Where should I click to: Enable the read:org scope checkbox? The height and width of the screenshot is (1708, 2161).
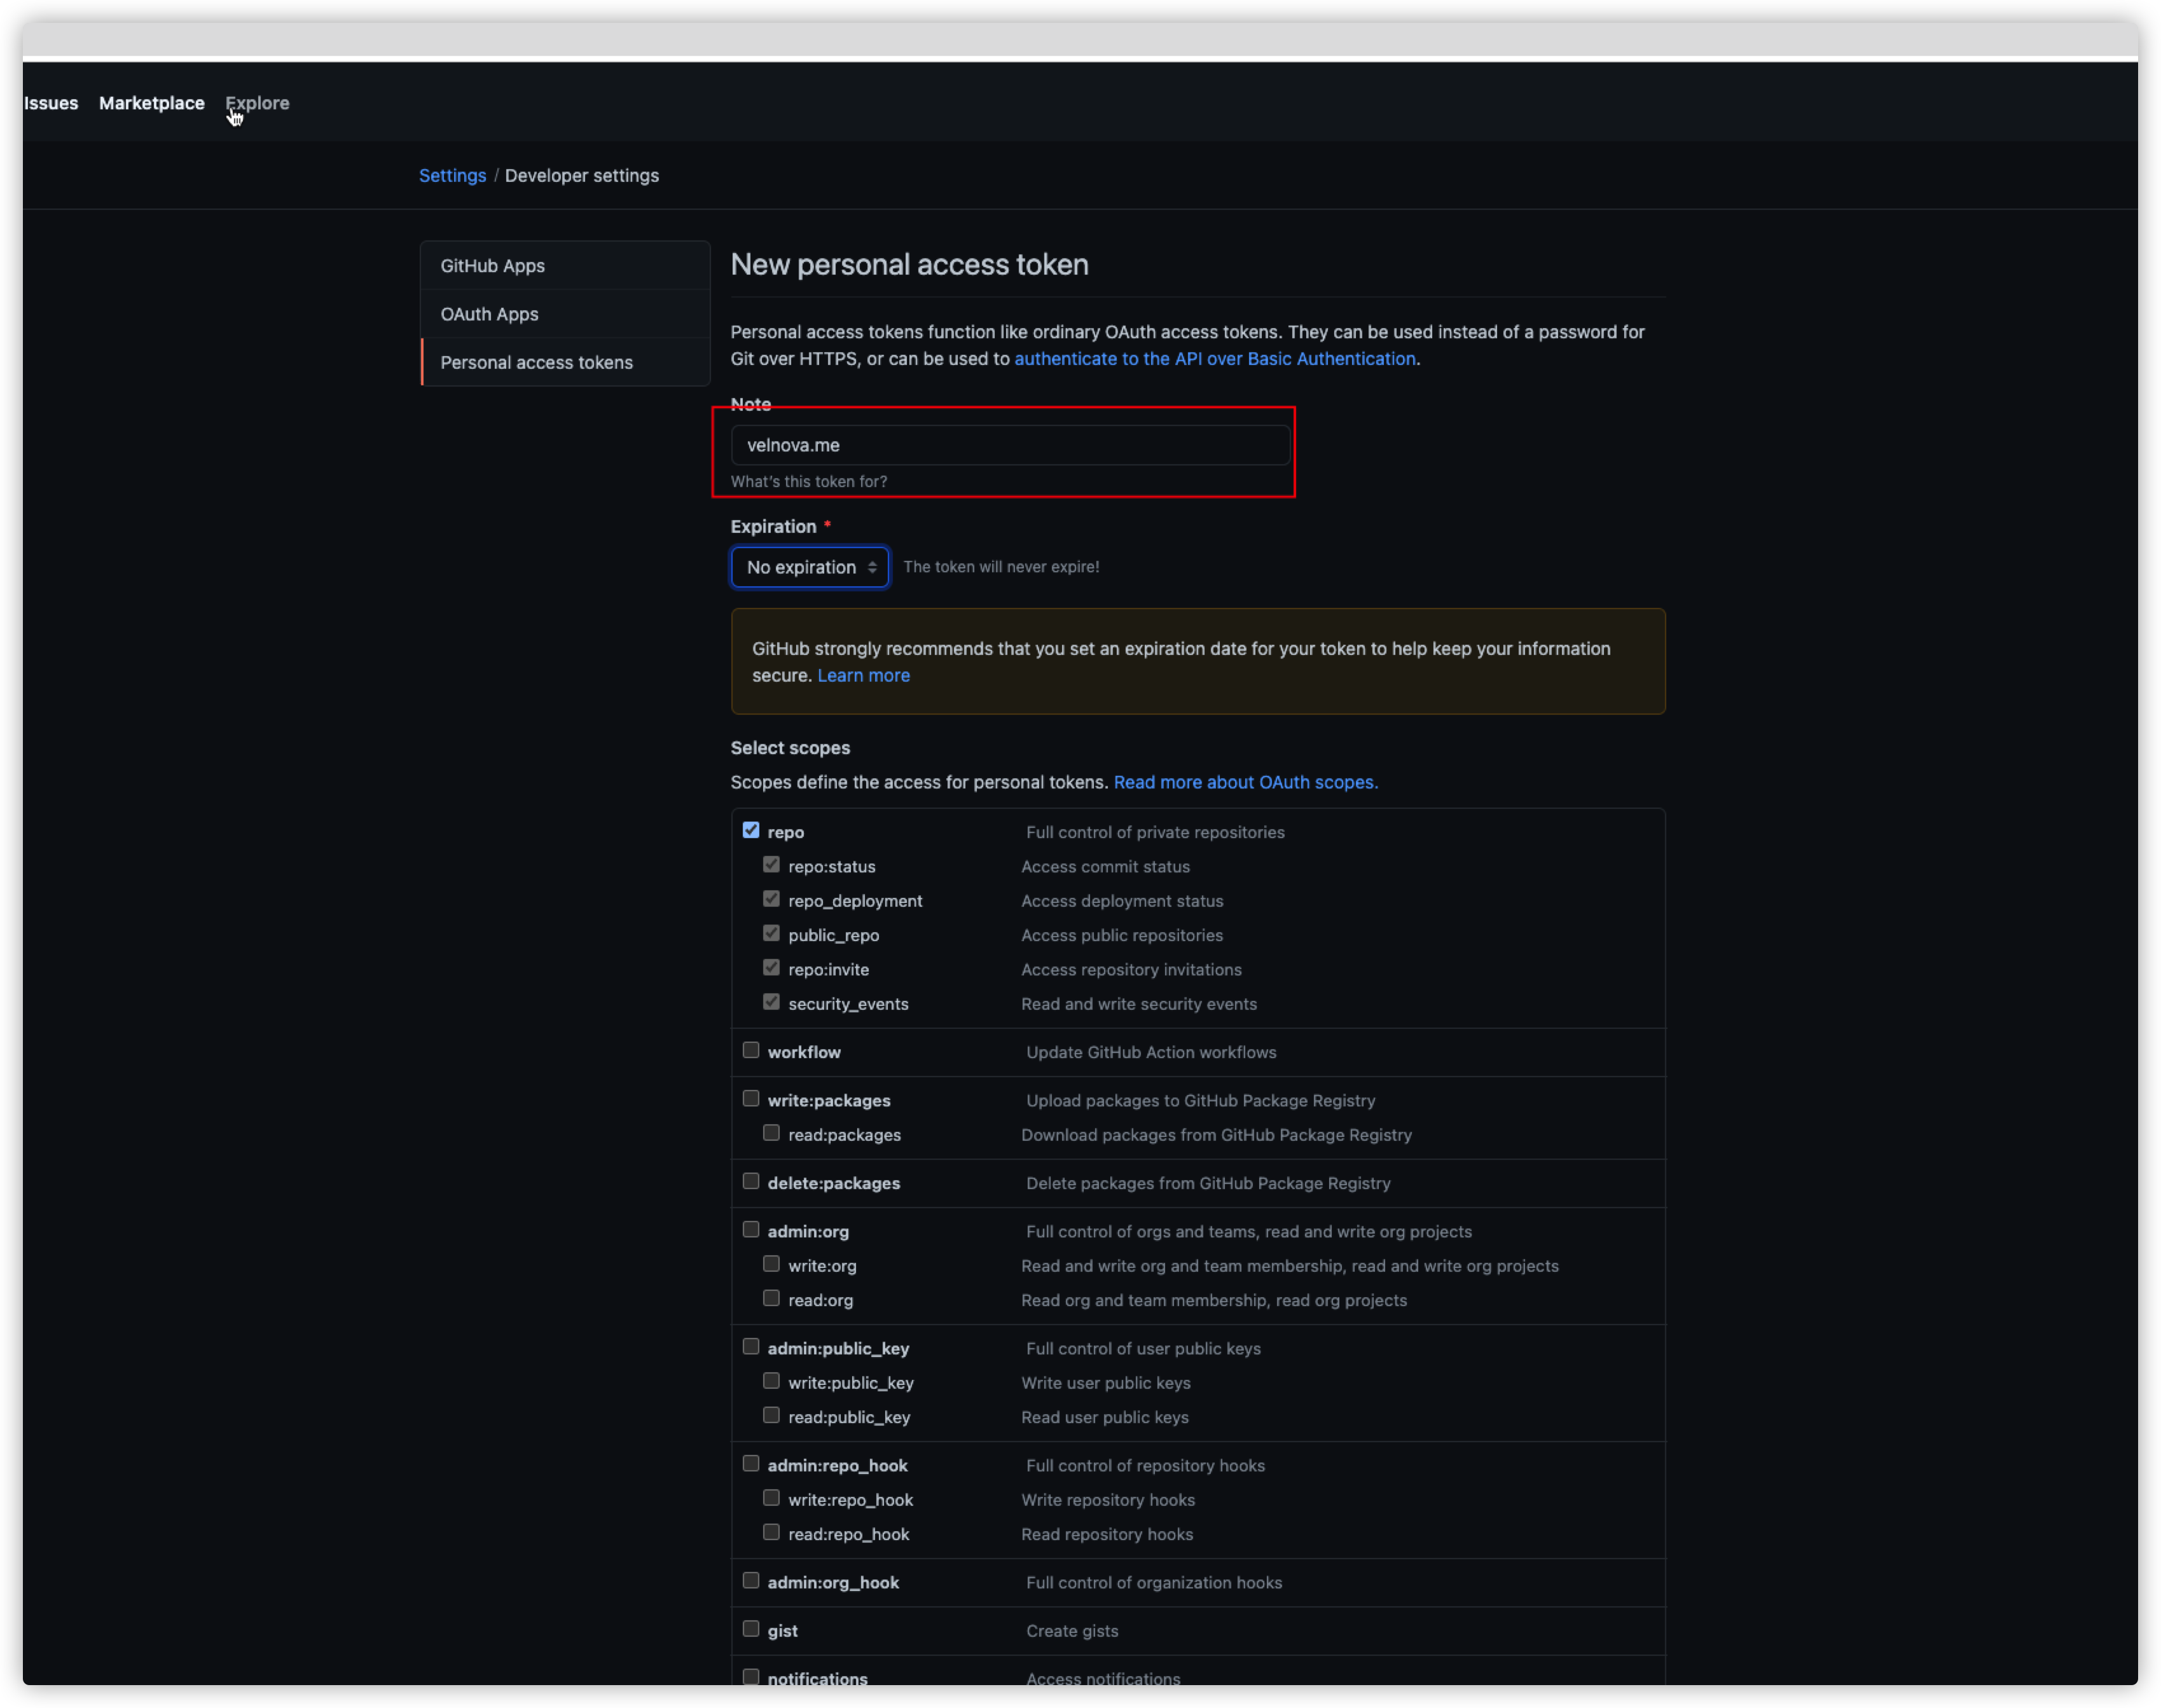(x=771, y=1298)
